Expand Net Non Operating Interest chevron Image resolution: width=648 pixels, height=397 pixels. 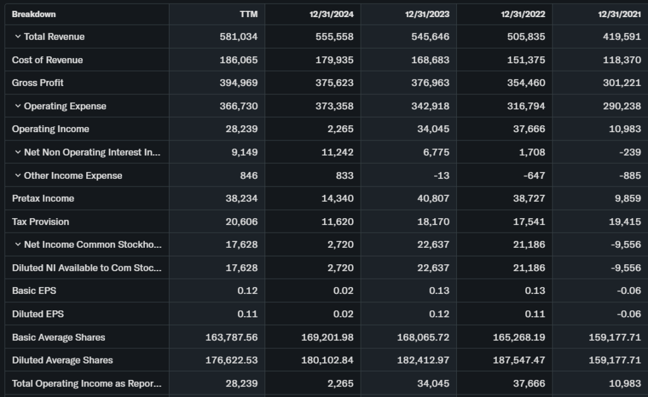[x=18, y=152]
